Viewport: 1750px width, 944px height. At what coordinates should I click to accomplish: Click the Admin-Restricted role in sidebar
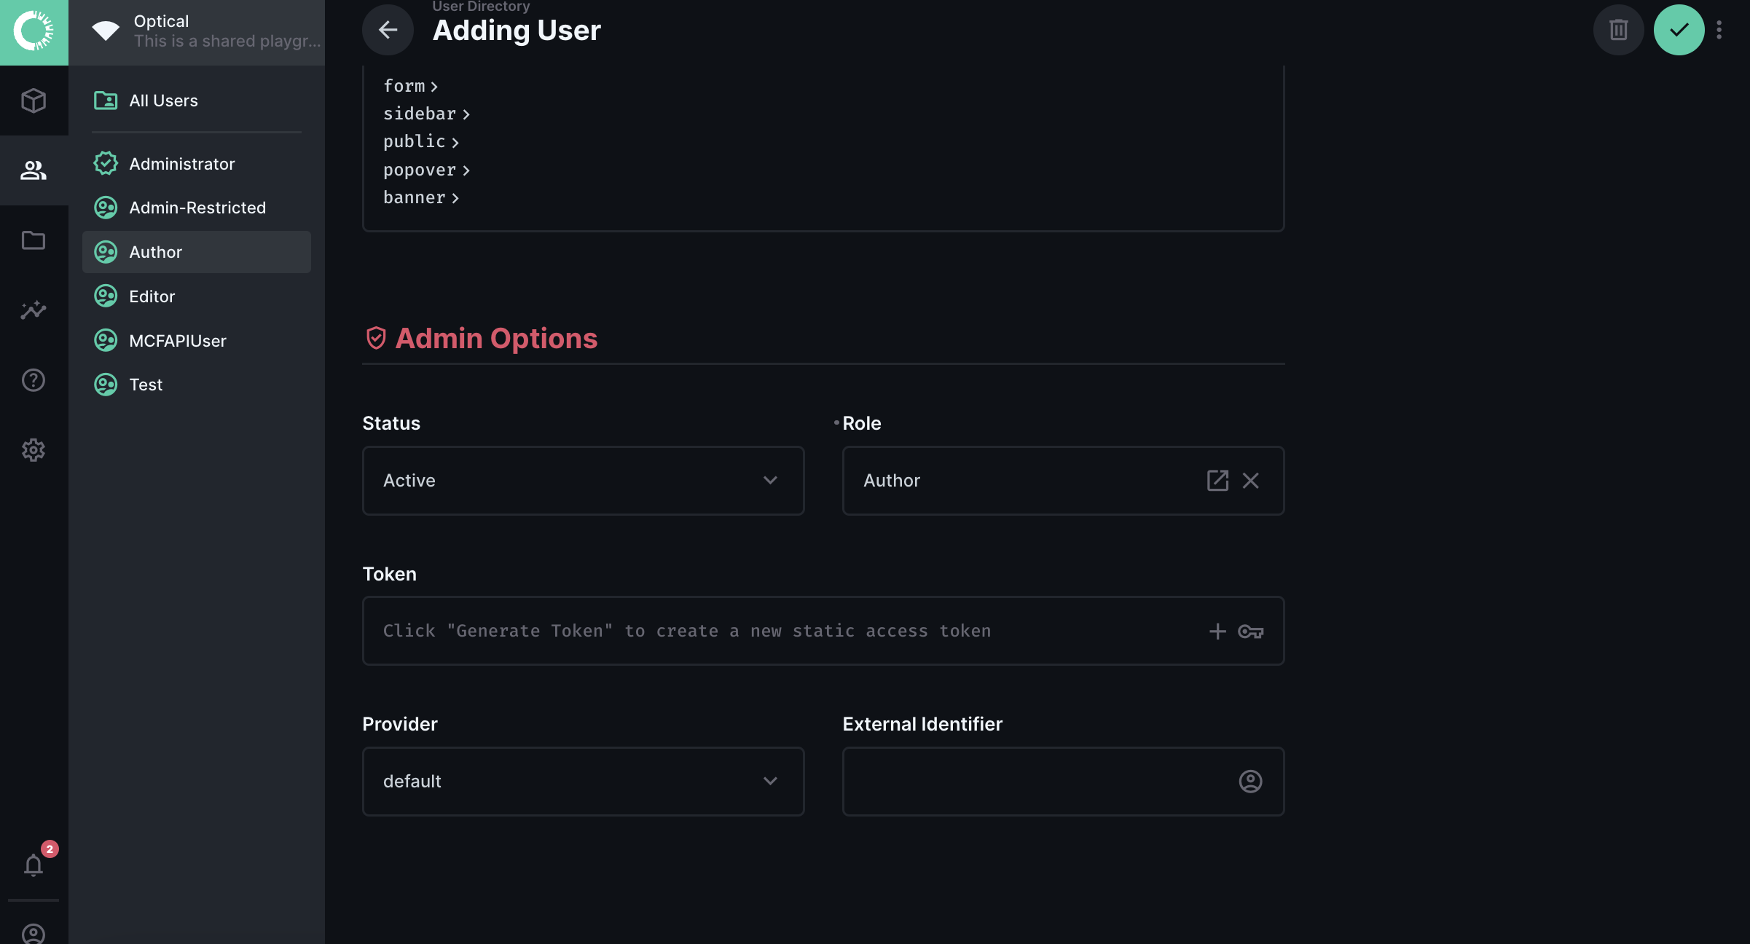(x=197, y=207)
